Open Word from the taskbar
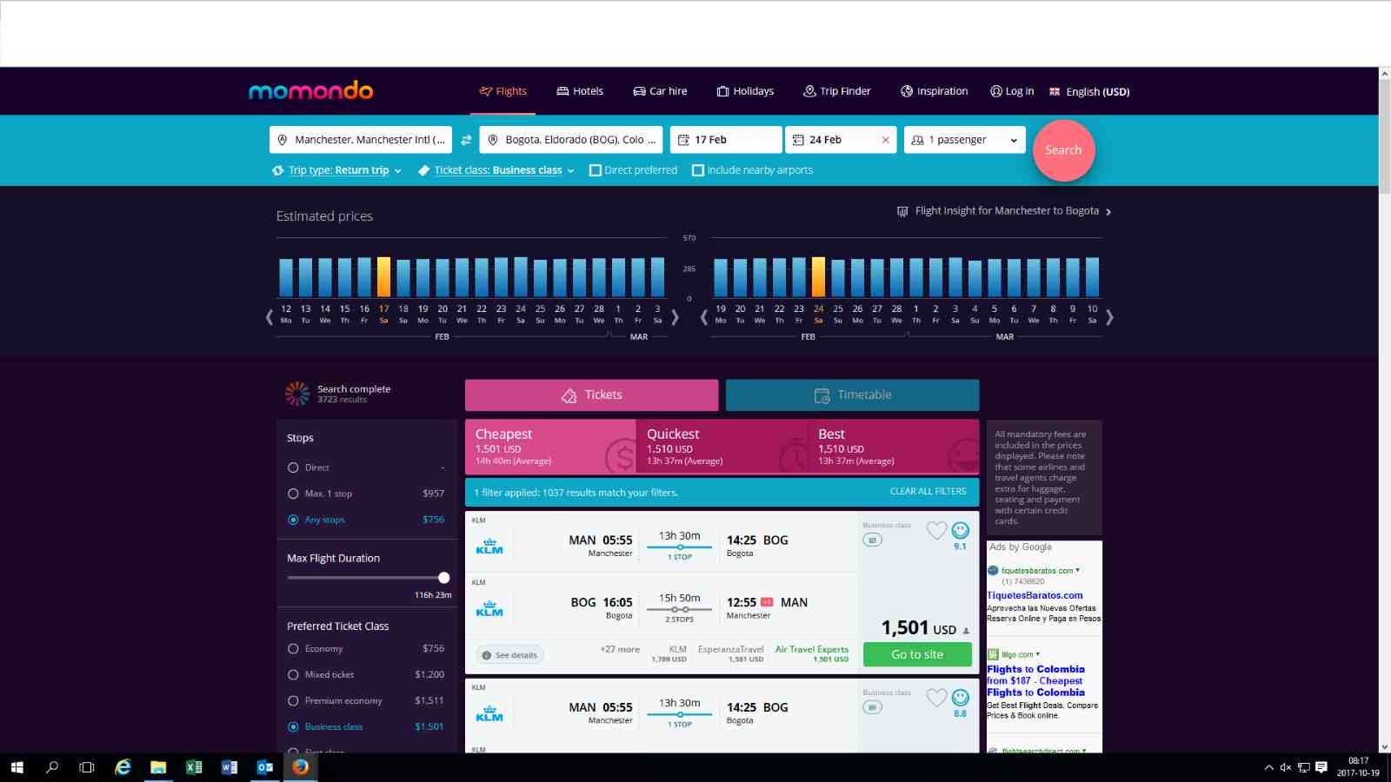 pos(230,767)
